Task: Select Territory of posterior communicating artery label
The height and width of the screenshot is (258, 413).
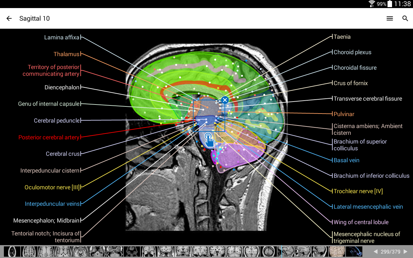Action: point(51,70)
